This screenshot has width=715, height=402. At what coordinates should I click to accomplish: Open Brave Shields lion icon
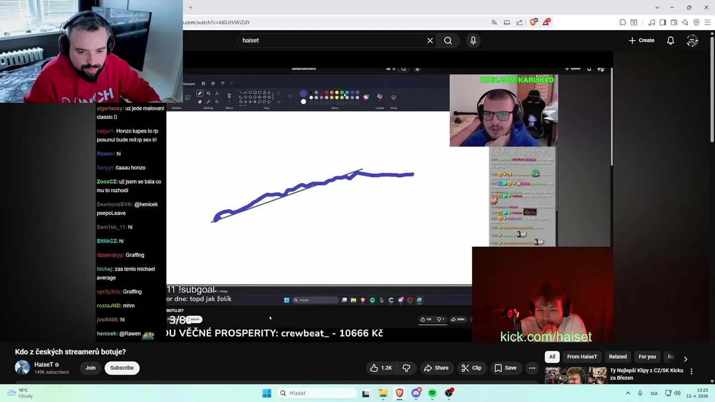(x=533, y=22)
